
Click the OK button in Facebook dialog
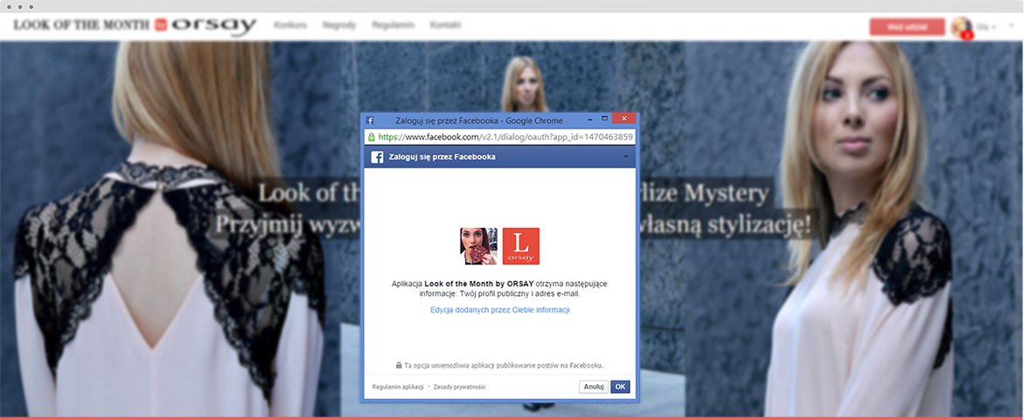(x=620, y=387)
